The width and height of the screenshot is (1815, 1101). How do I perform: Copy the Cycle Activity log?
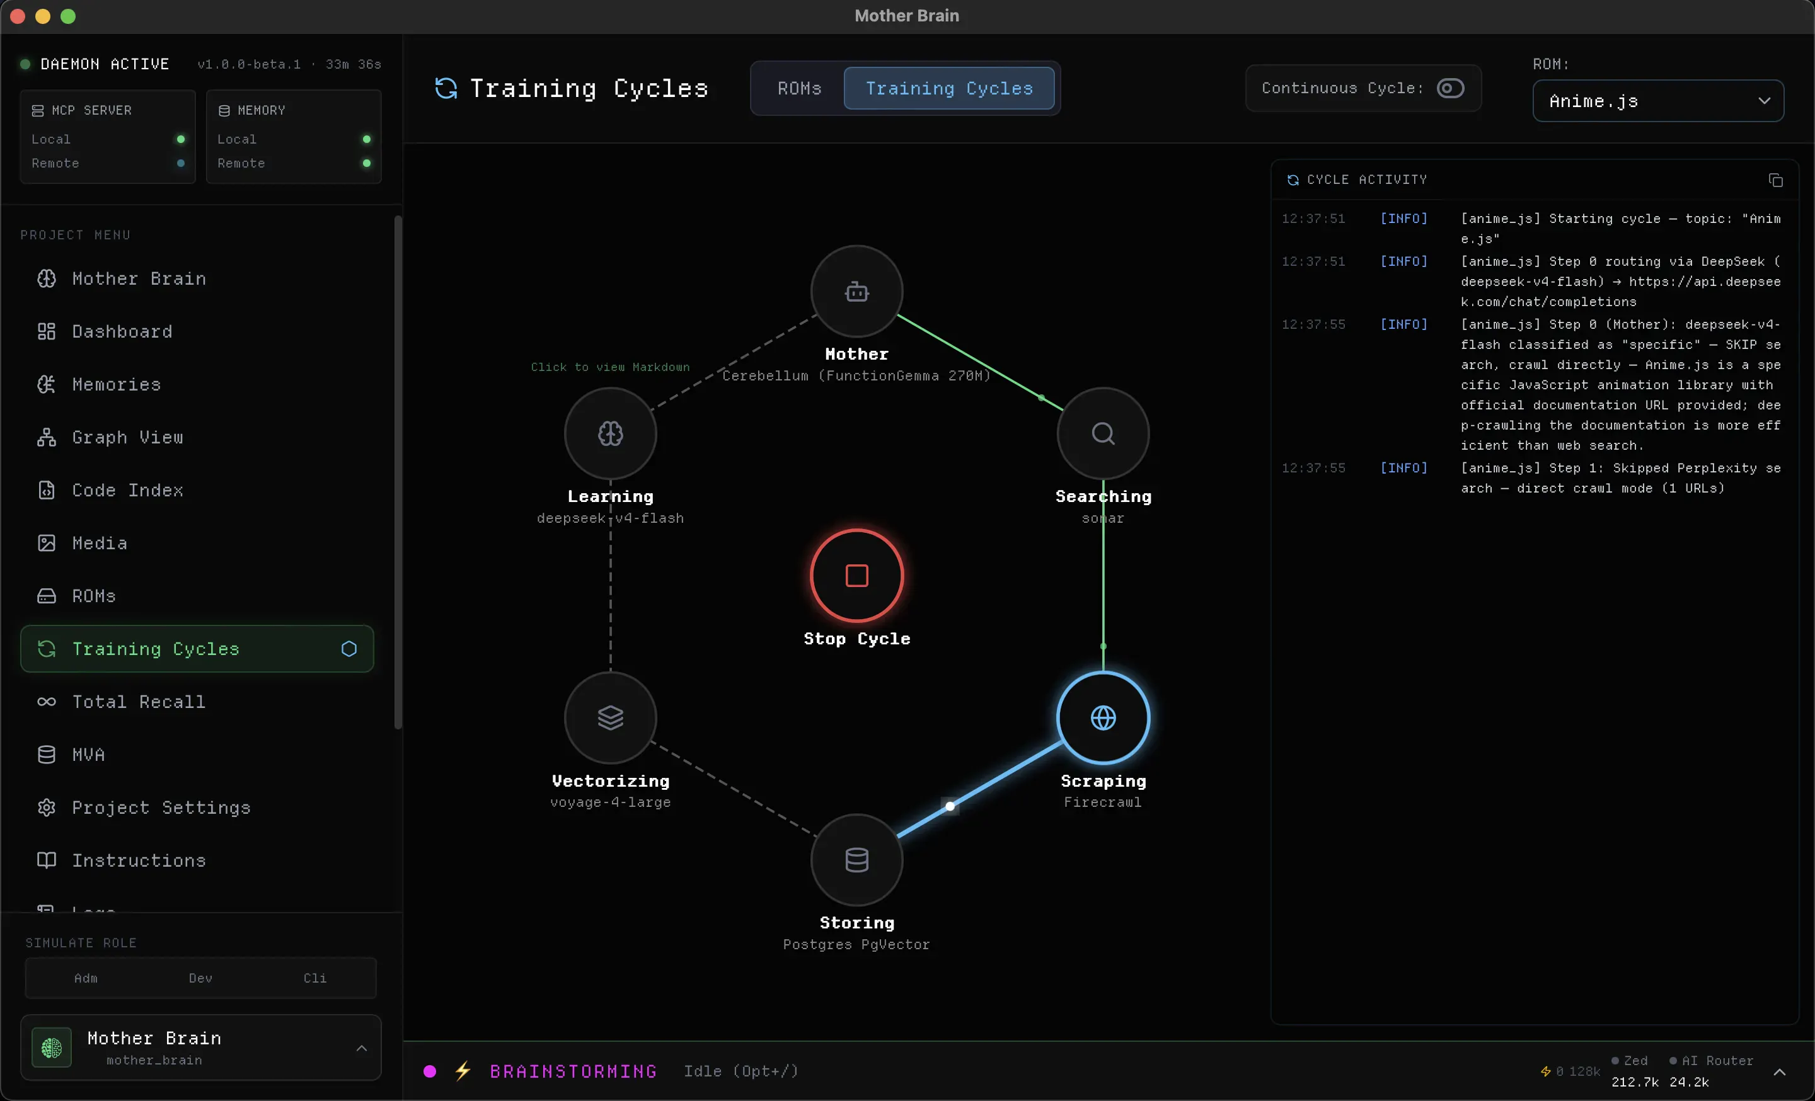(1775, 180)
